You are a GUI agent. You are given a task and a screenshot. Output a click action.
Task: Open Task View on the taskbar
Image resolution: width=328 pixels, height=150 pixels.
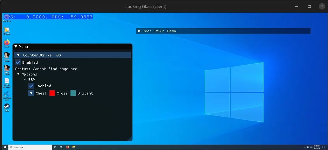coord(61,147)
